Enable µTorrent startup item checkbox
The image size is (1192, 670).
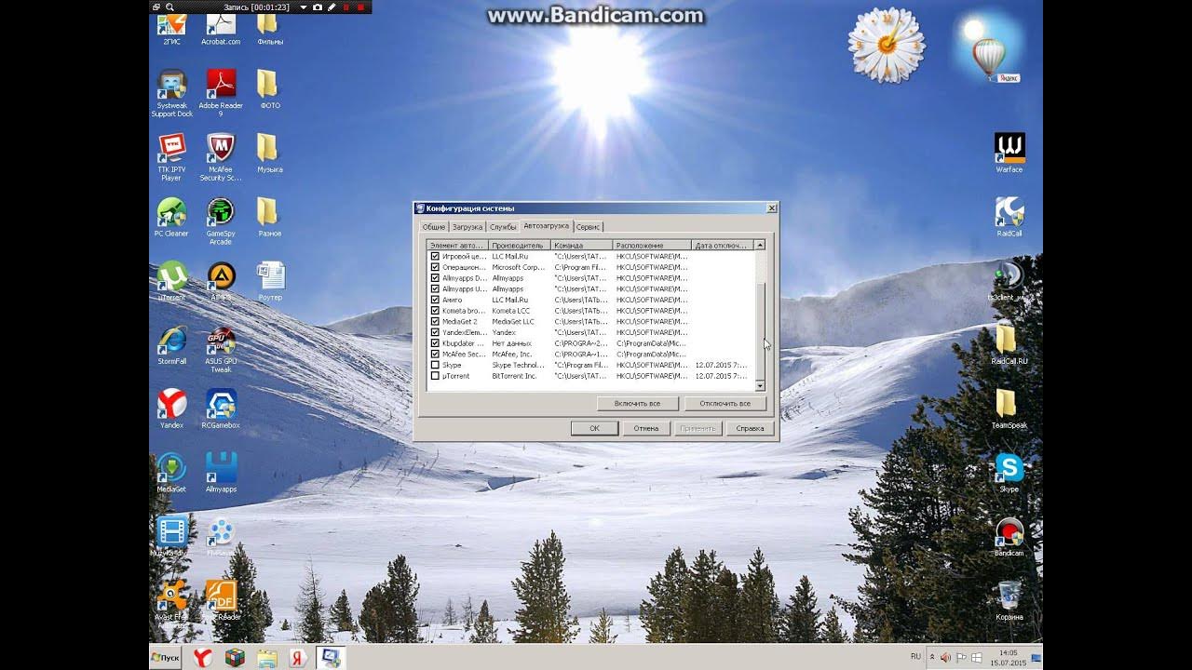(x=435, y=376)
